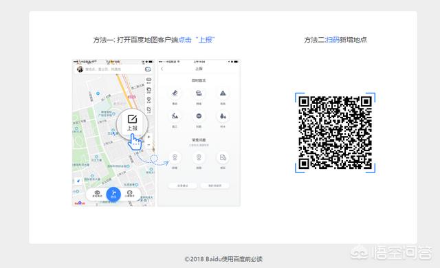The width and height of the screenshot is (440, 268).
Task: Zoom out with the map minus button
Action: (x=149, y=145)
